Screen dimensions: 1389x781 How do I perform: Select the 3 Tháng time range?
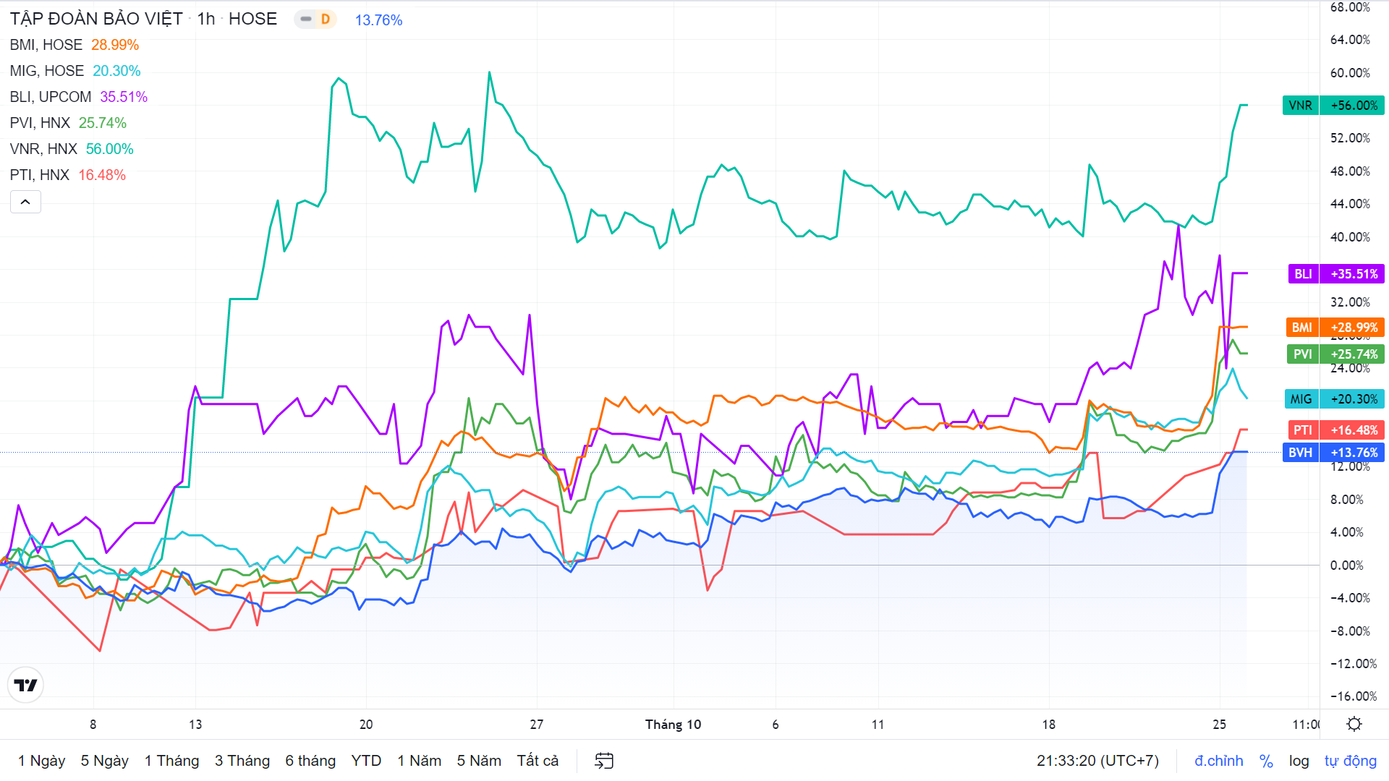(242, 761)
